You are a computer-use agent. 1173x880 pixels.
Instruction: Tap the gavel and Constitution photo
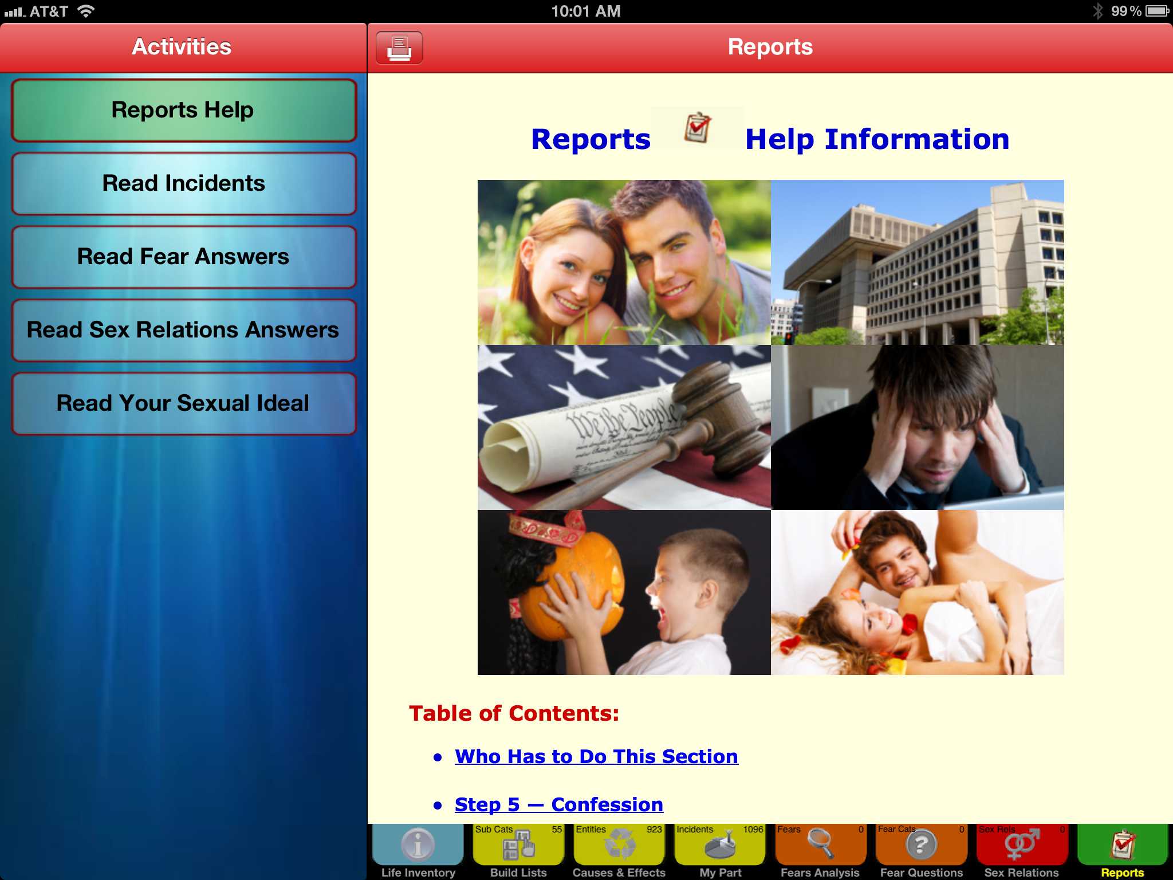coord(624,427)
